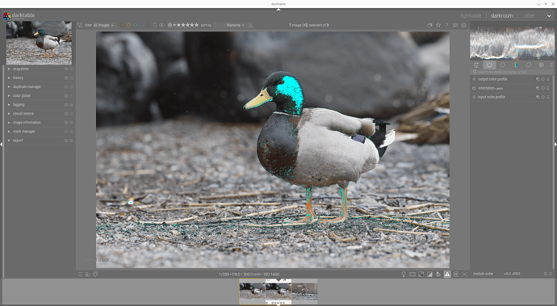This screenshot has width=557, height=306.
Task: Reverse the sort order icon
Action: click(251, 25)
